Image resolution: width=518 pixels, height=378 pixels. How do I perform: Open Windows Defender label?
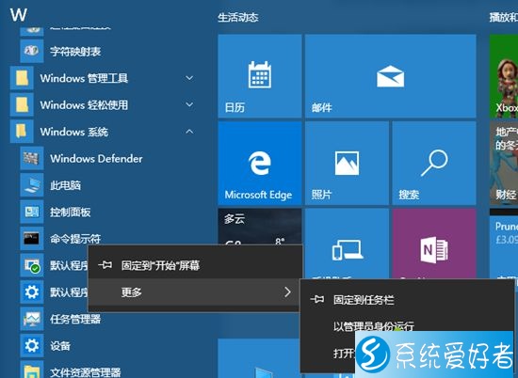click(x=96, y=159)
